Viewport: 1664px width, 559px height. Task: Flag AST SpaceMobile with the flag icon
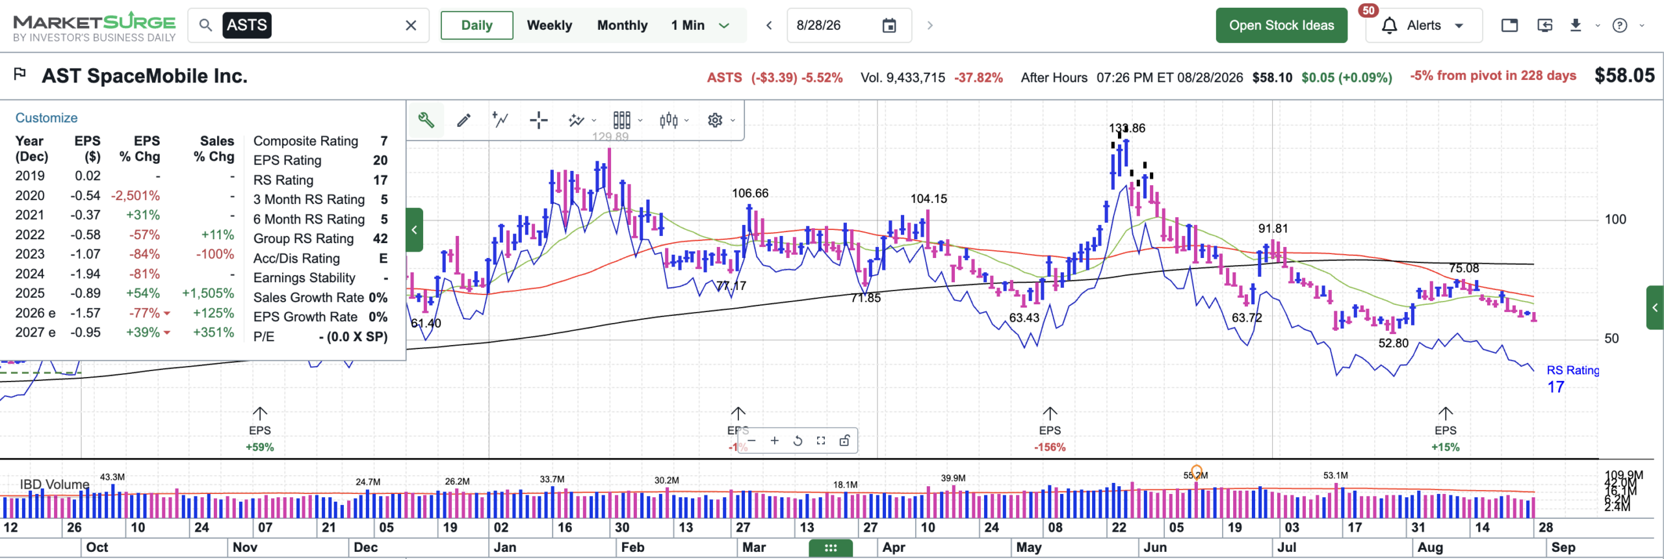click(20, 74)
